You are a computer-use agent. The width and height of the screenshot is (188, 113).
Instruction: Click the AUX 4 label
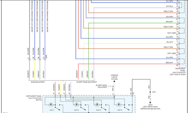click(x=120, y=110)
